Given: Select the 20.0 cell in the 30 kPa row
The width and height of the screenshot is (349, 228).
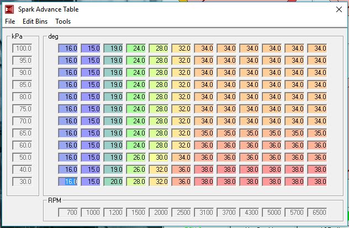Looking at the screenshot, I should 113,182.
